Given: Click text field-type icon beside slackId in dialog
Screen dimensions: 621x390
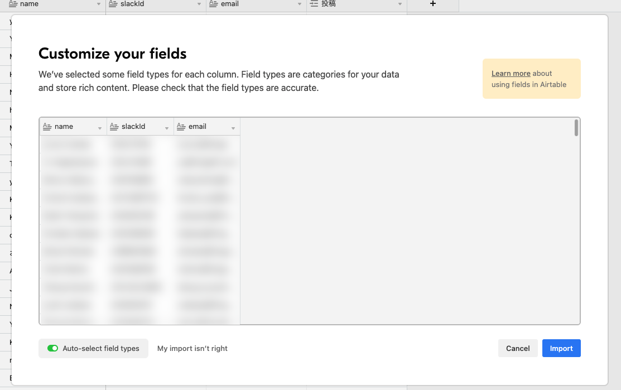Looking at the screenshot, I should tap(114, 127).
